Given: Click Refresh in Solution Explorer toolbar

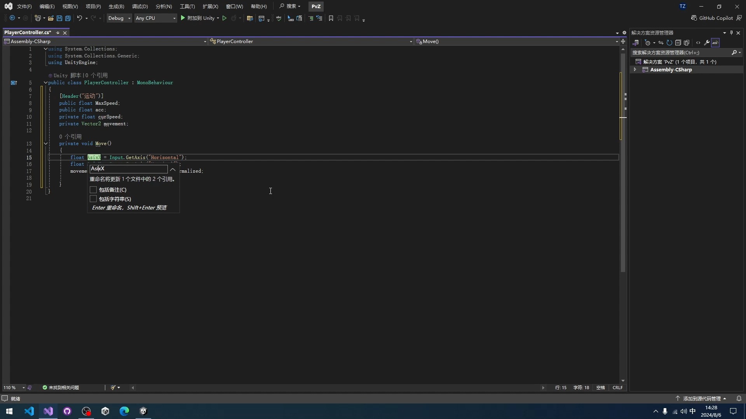Looking at the screenshot, I should coord(669,43).
